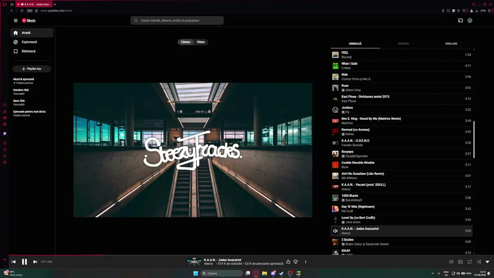Screen dimensions: 494x278
Task: Select Ride by Connor Price in queue
Action: (401, 77)
